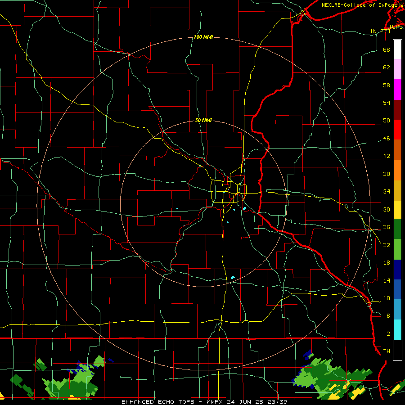This screenshot has width=405, height=405.
Task: Click the 50 NMI range ring label
Action: click(x=203, y=120)
